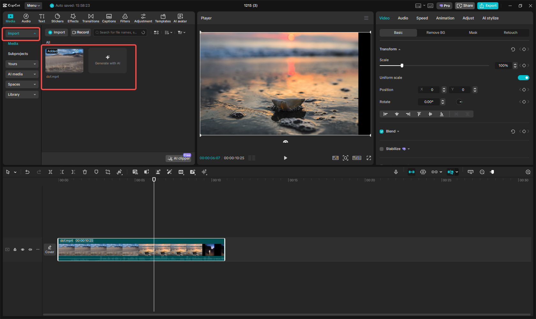Open the filter dropdown in media panel

(182, 32)
